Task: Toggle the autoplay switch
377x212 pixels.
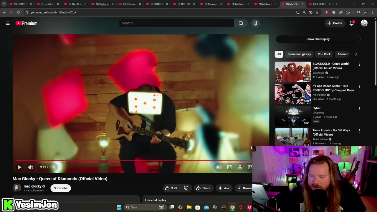Action: pos(219,167)
